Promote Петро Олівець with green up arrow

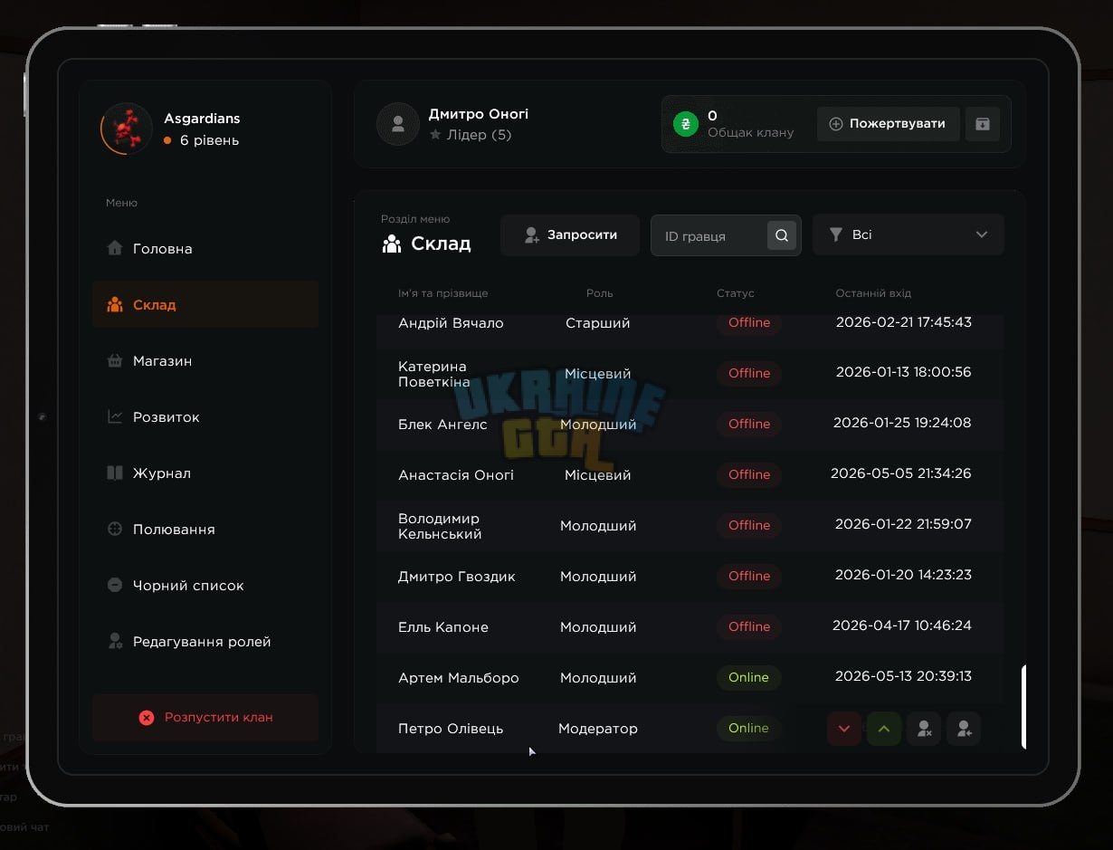pyautogui.click(x=884, y=729)
